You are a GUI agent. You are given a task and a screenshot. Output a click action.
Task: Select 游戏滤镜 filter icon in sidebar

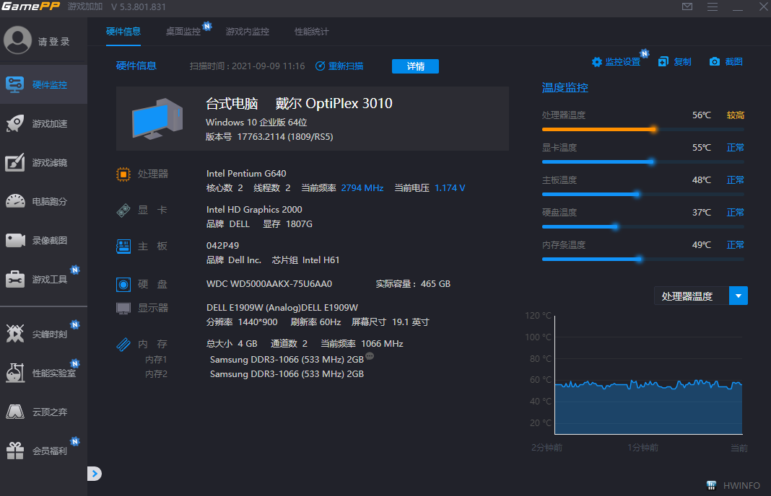(15, 162)
